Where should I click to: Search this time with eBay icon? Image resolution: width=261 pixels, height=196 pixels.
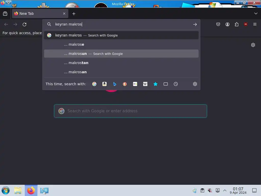click(135, 84)
